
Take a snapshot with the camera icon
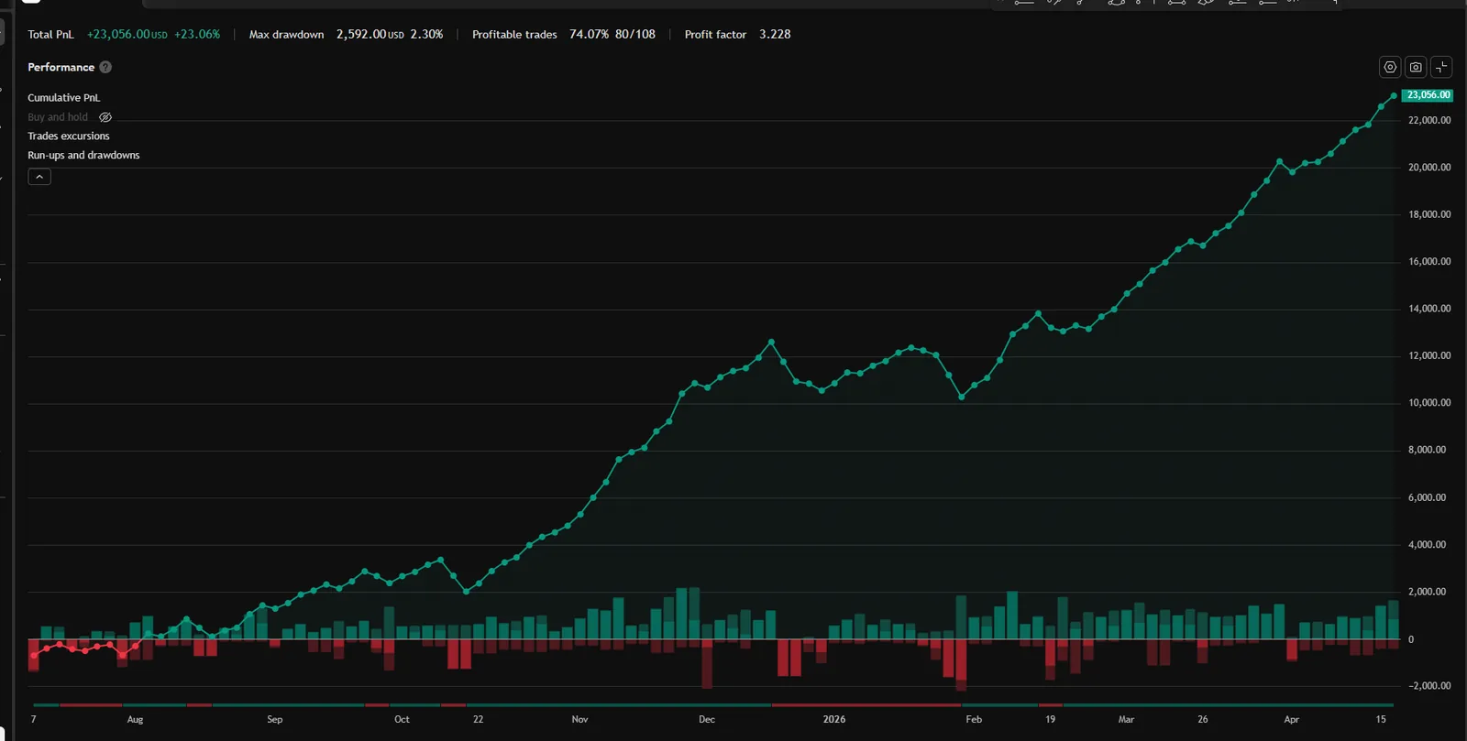pos(1416,67)
